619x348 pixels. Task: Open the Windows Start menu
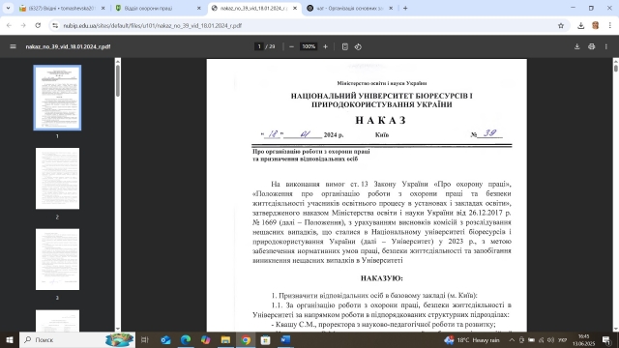(10, 339)
